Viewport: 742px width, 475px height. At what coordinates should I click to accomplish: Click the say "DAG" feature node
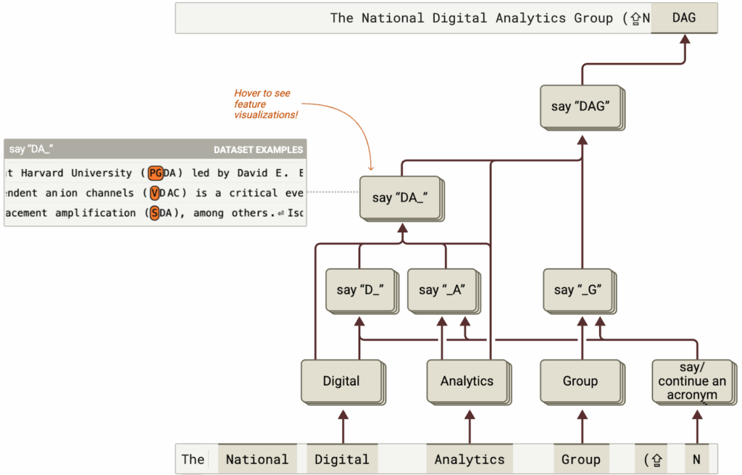[x=580, y=107]
